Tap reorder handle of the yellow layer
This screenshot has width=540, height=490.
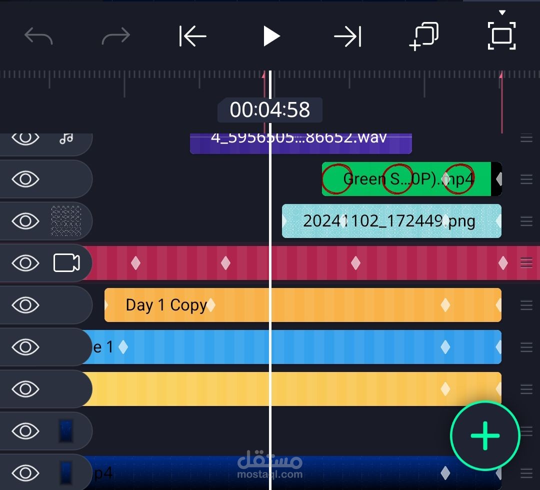(x=526, y=389)
